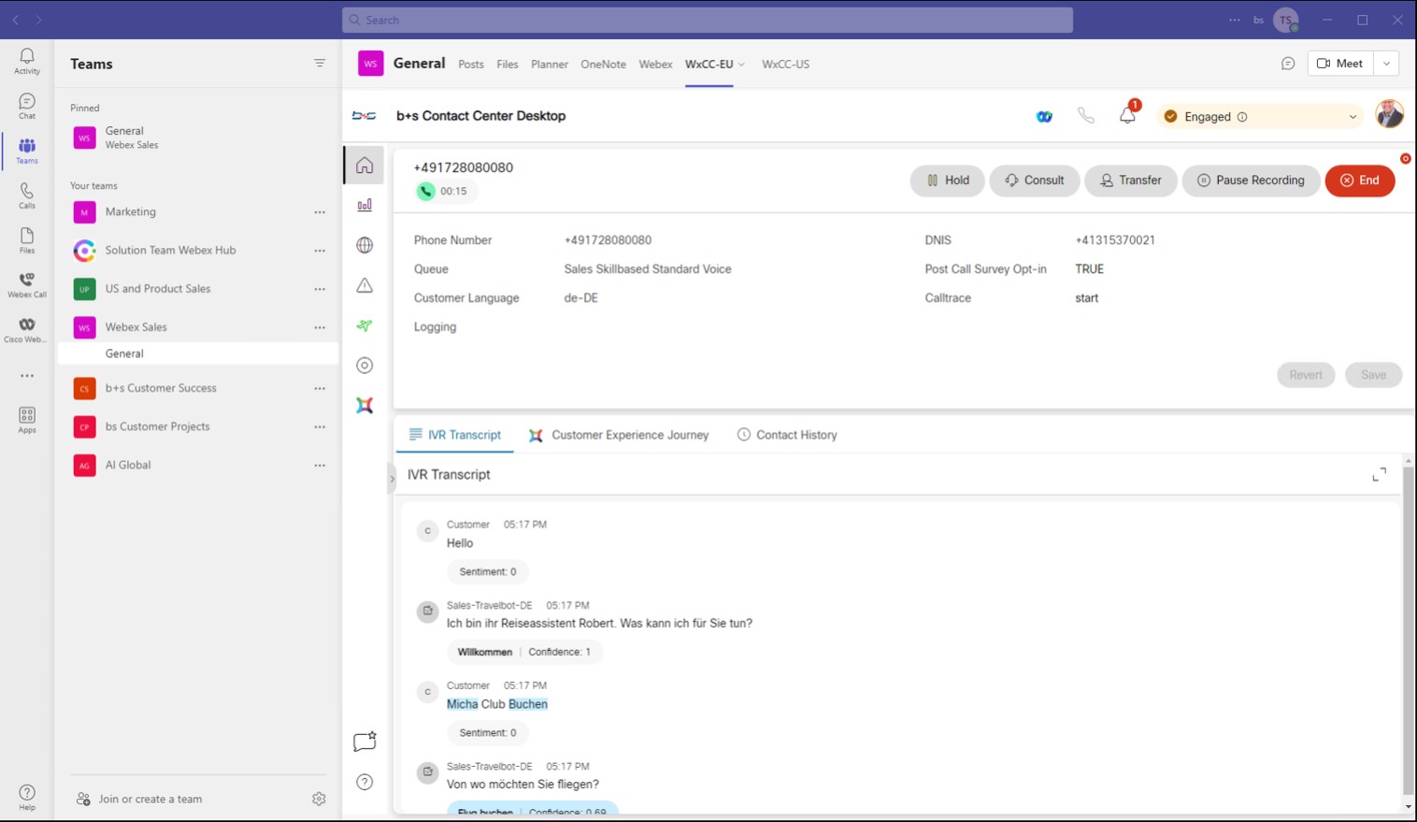Open the agent statistics chart icon
This screenshot has width=1417, height=822.
click(365, 205)
